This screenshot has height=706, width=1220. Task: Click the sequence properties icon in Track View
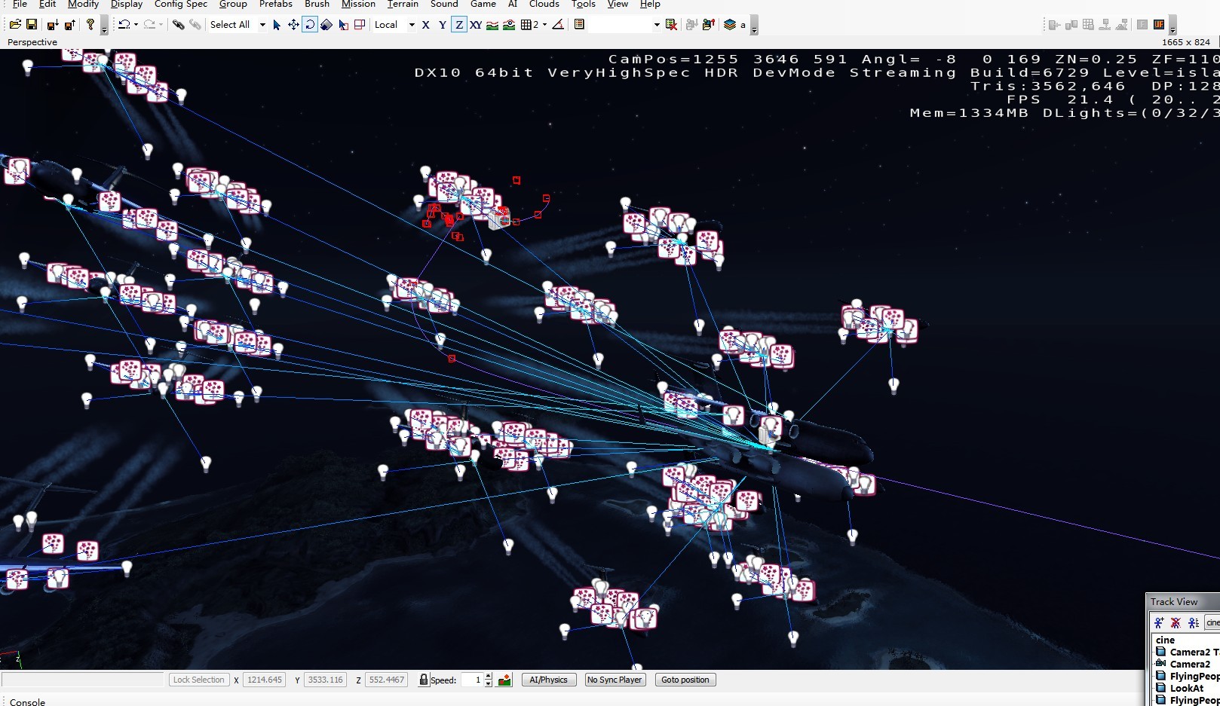[1193, 622]
